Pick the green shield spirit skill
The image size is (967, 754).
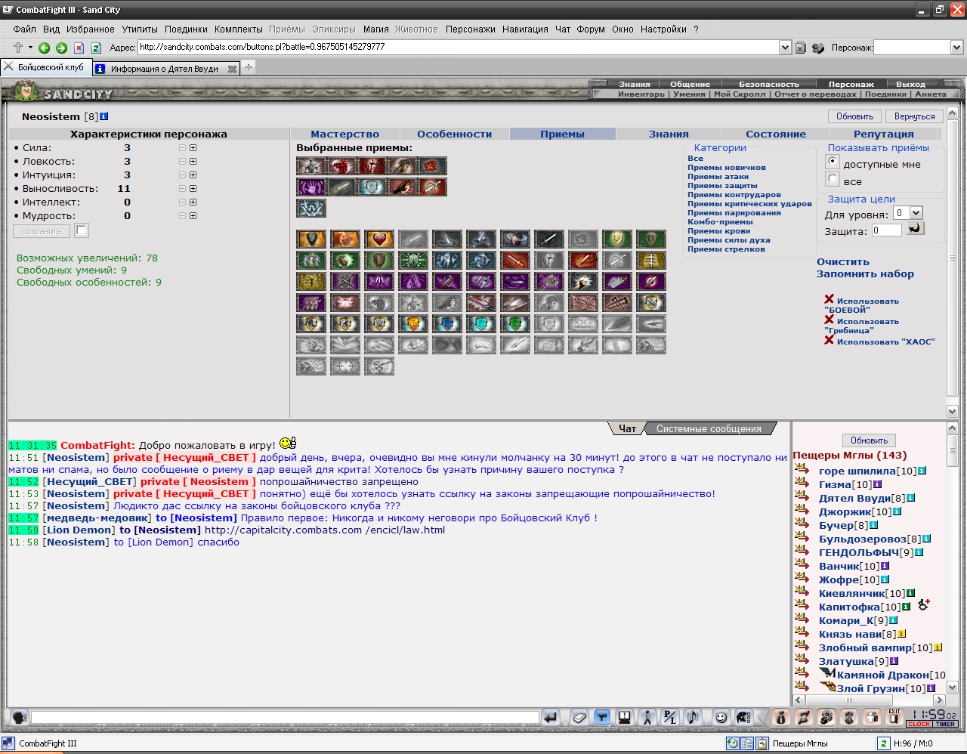pos(515,324)
